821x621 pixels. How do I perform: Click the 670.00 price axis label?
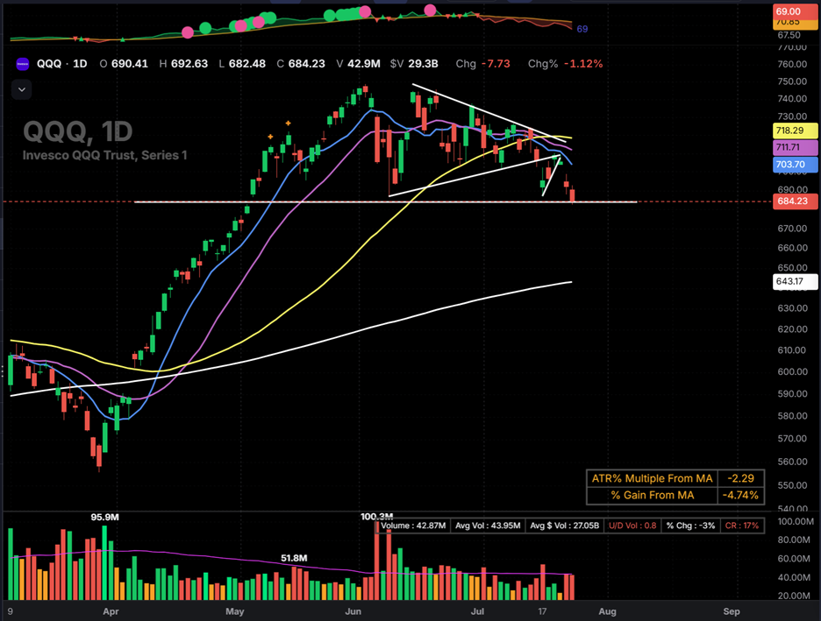click(792, 229)
